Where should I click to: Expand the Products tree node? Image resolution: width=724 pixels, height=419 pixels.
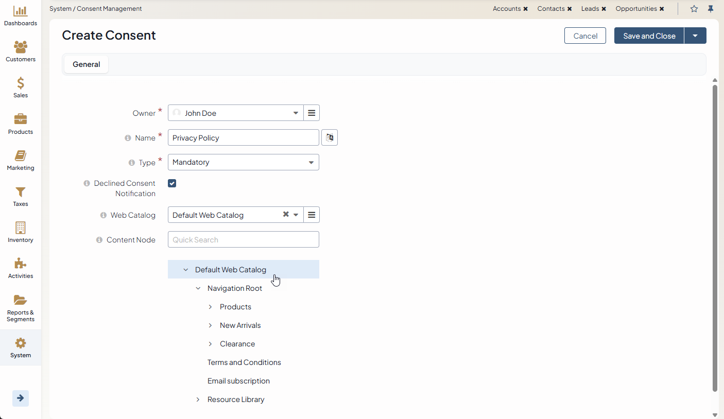[x=210, y=307]
